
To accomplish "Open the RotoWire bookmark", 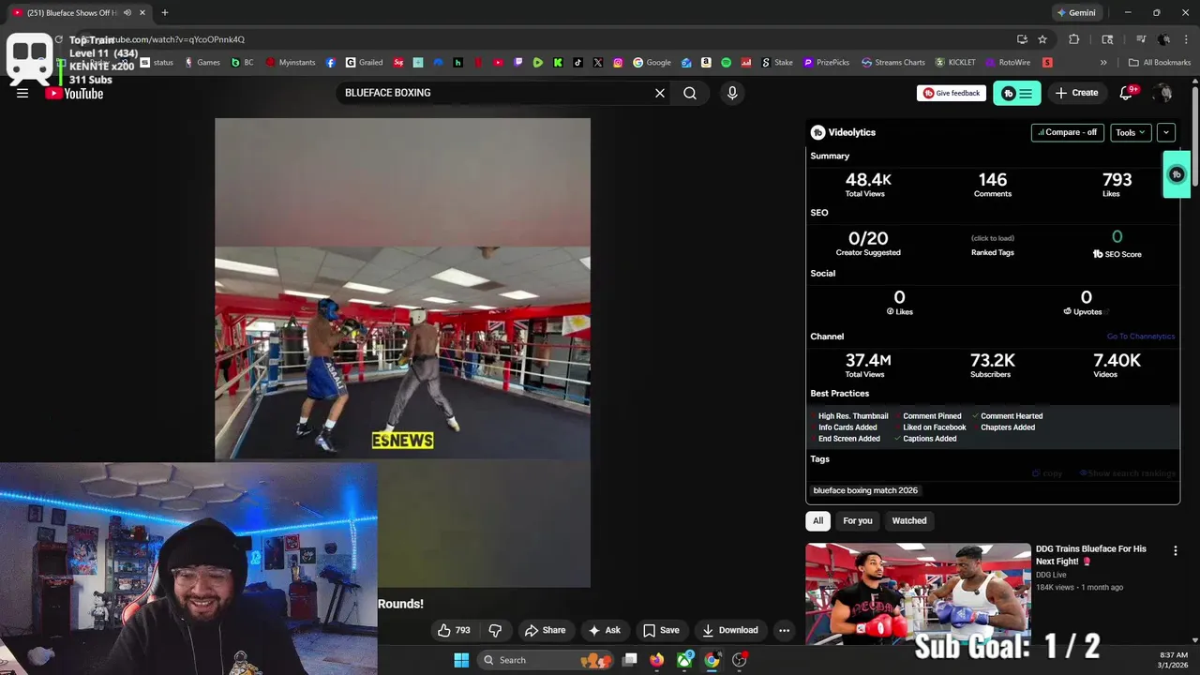I will (1007, 63).
